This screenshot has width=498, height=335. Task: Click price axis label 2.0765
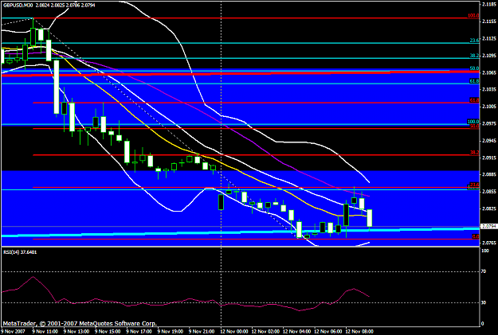[x=489, y=243]
